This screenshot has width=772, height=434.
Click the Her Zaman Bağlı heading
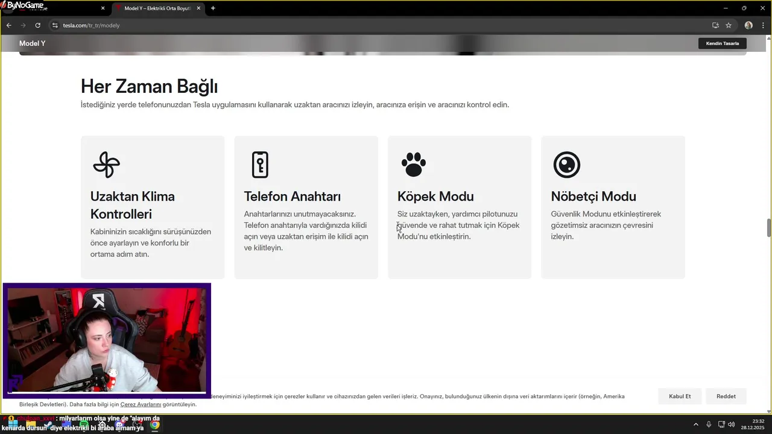pyautogui.click(x=149, y=86)
